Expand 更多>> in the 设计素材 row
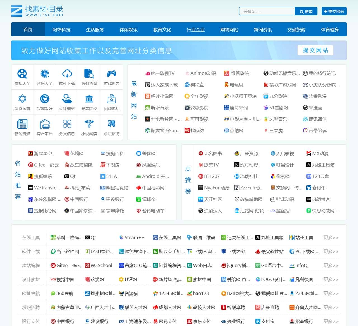 (331, 279)
